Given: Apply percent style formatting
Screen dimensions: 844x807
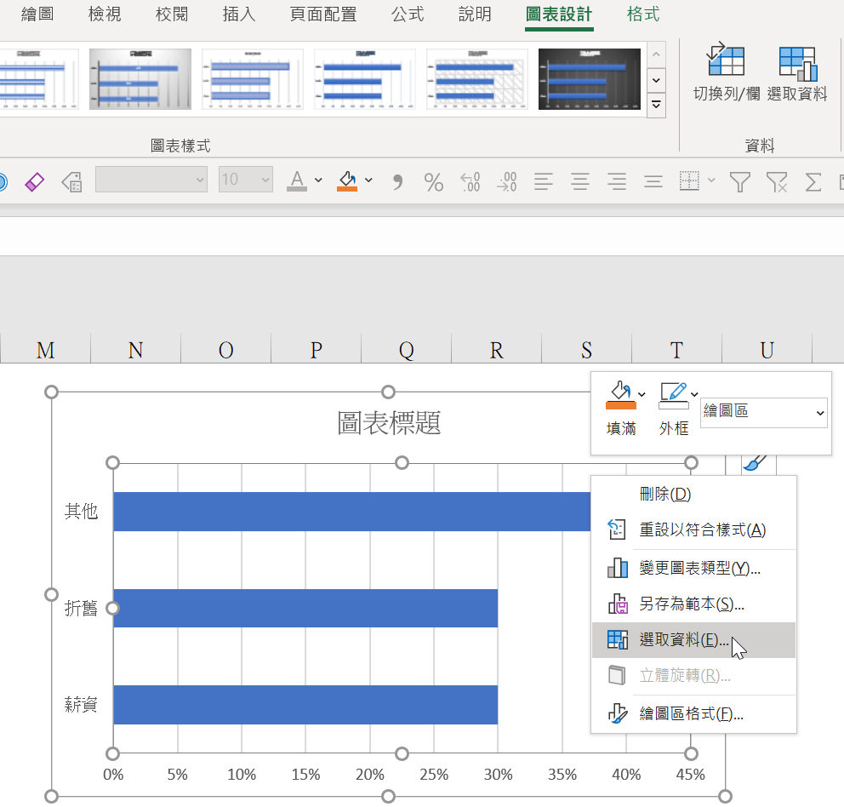Looking at the screenshot, I should tap(433, 181).
